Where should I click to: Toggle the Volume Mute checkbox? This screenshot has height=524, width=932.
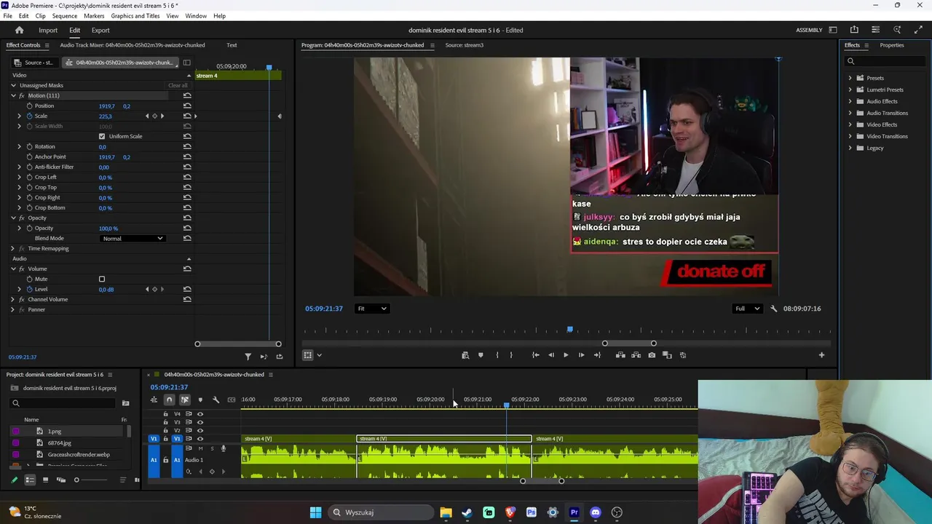pyautogui.click(x=102, y=279)
